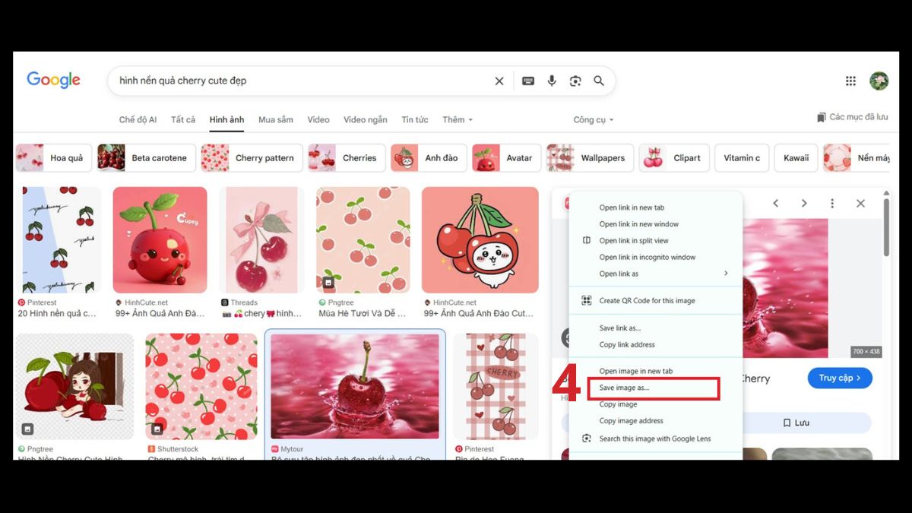Image resolution: width=912 pixels, height=513 pixels.
Task: Switch to Chế độ AI tab
Action: tap(138, 120)
